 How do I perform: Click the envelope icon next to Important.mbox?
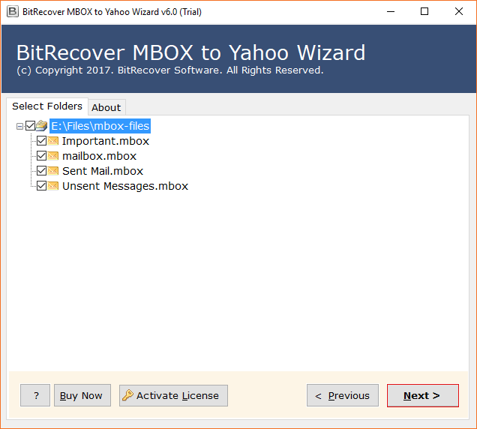tap(53, 141)
